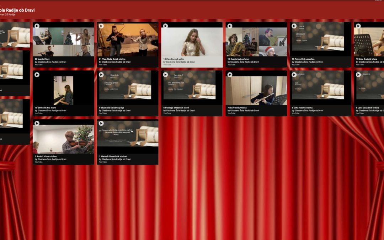This screenshot has width=384, height=240.
Task: Click YouTube label under 15 Kvartet saksofonov
Action: coord(231,65)
